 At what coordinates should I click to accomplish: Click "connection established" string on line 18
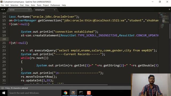coord(74,32)
